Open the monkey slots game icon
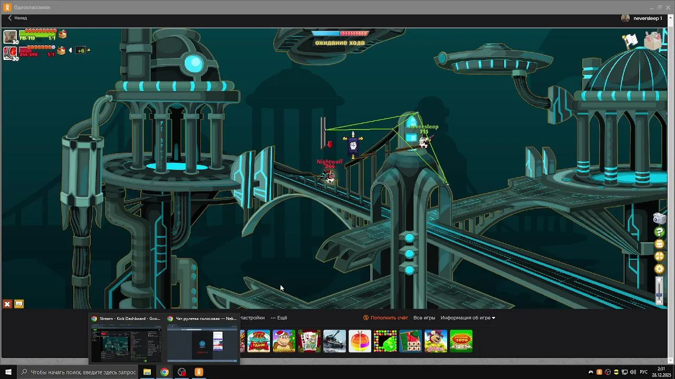675x379 pixels. point(284,341)
